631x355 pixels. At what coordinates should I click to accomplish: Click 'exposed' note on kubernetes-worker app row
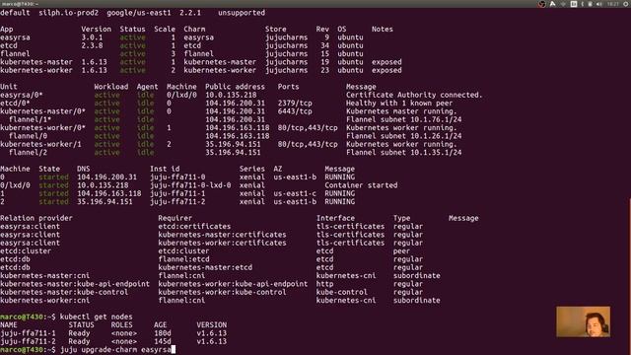[386, 70]
